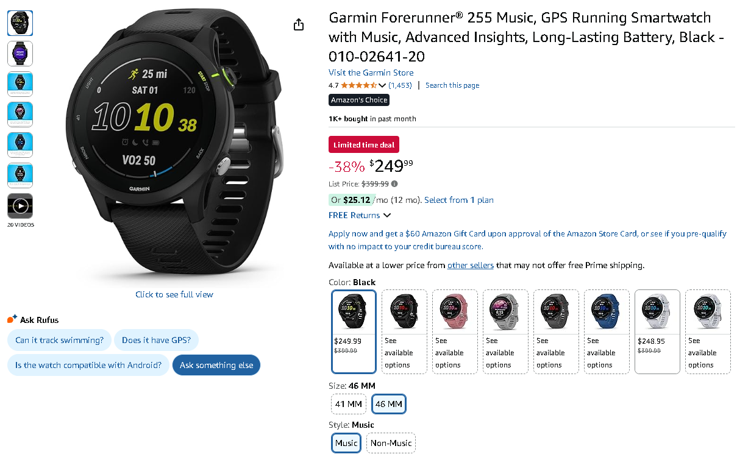Visit the Garmin Store link
This screenshot has width=737, height=457.
coord(371,73)
